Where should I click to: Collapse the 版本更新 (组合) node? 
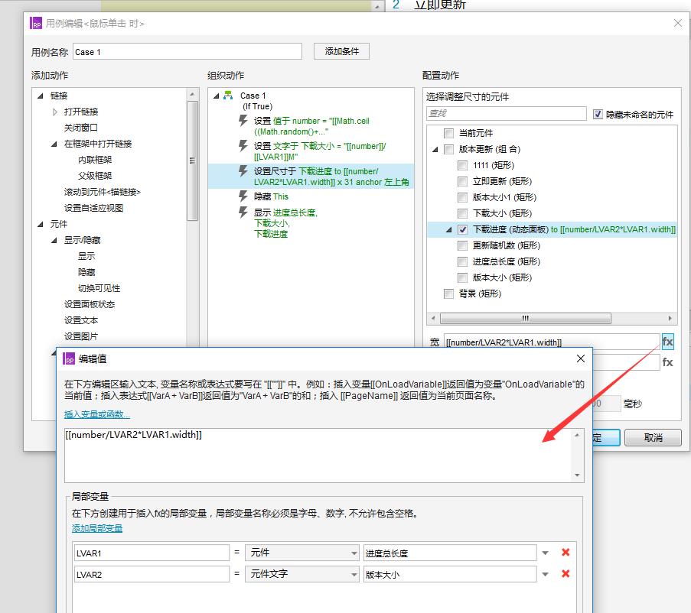tap(435, 149)
